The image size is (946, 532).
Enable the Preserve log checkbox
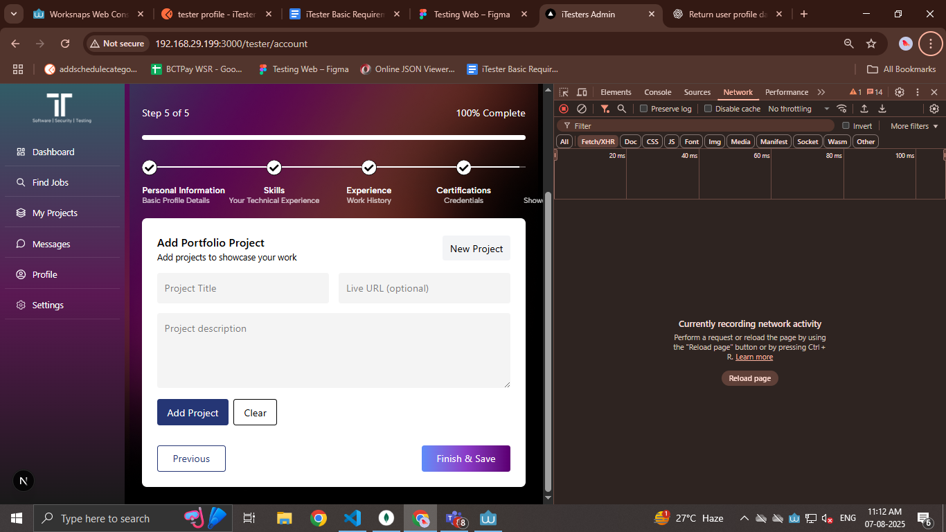pos(643,109)
